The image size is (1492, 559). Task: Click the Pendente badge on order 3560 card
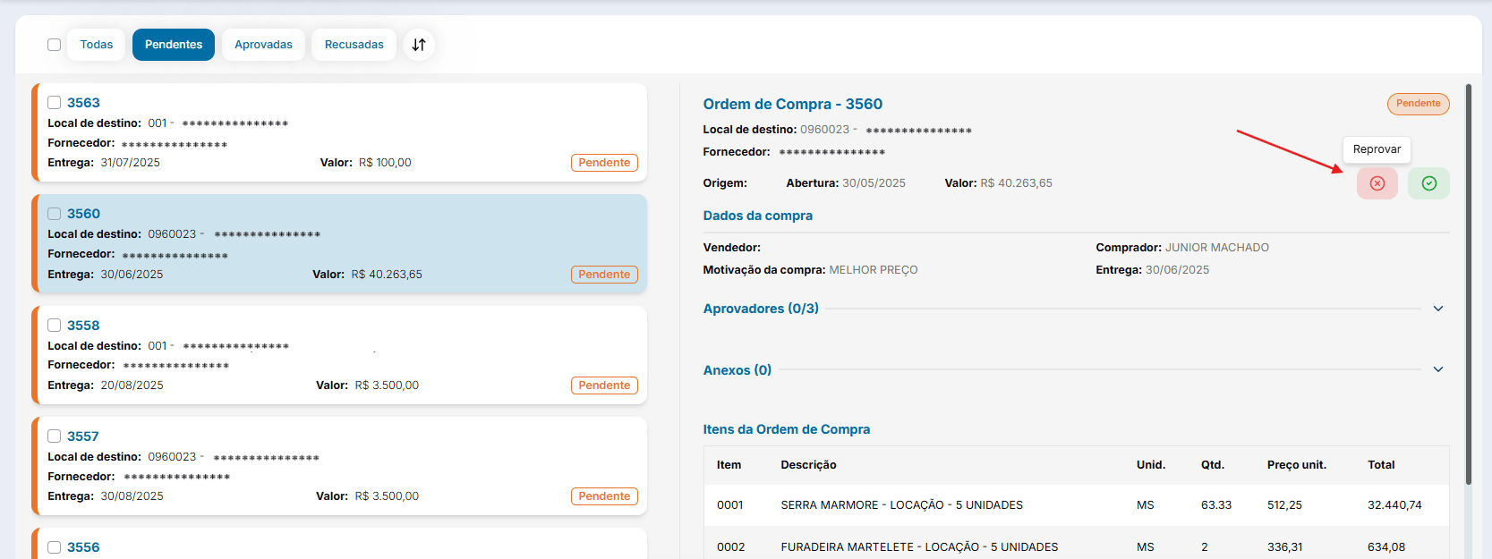click(x=604, y=275)
